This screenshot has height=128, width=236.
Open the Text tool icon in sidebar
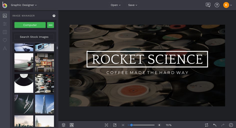pyautogui.click(x=5, y=48)
